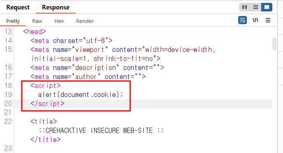Click line number 19 in the gutter
This screenshot has width=283, height=153.
[8, 94]
